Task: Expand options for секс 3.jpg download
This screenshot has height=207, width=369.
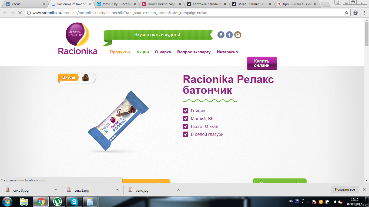Action: point(56,190)
